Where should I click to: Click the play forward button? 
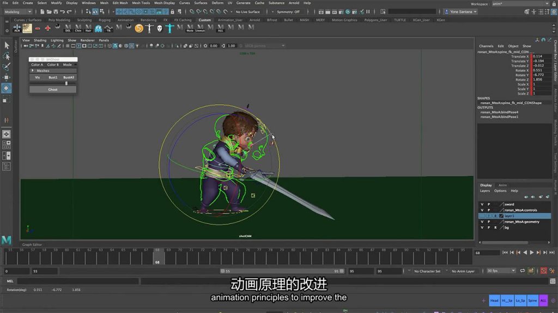pyautogui.click(x=532, y=252)
